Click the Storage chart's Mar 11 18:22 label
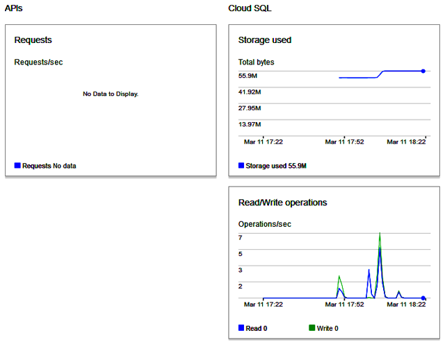Image resolution: width=445 pixels, height=342 pixels. click(406, 142)
